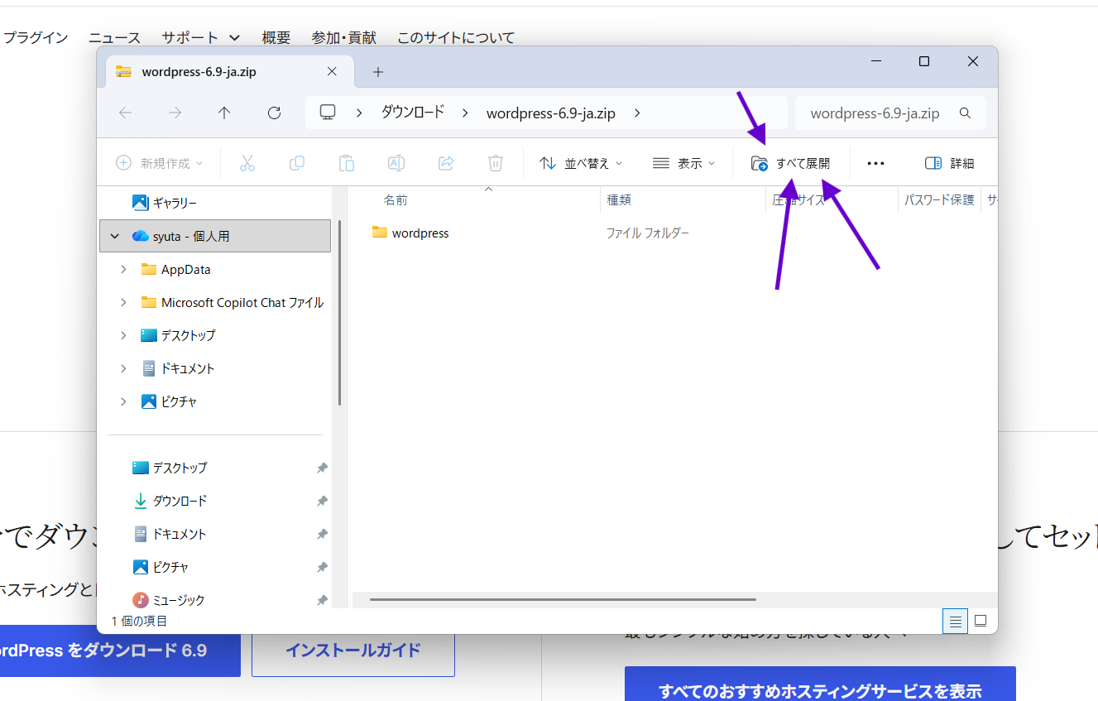Select the ダウンロード breadcrumb segment

[412, 113]
